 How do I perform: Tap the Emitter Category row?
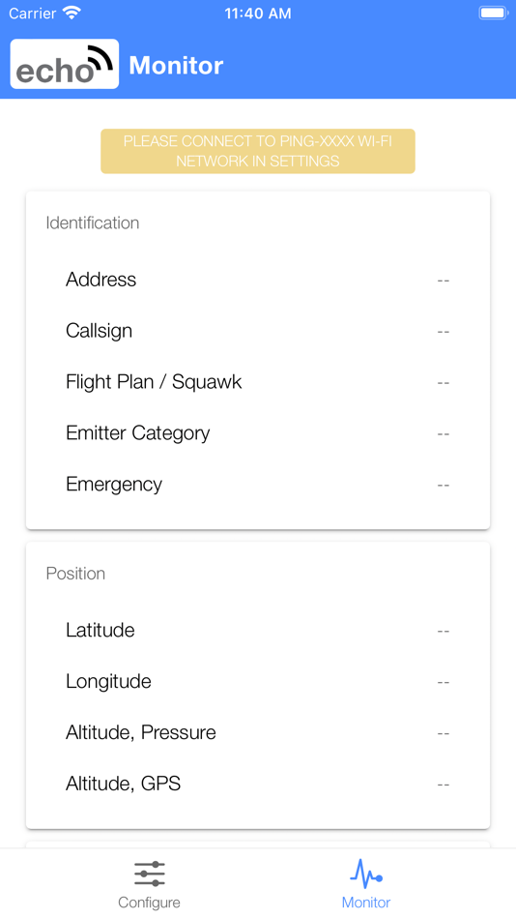(x=258, y=433)
